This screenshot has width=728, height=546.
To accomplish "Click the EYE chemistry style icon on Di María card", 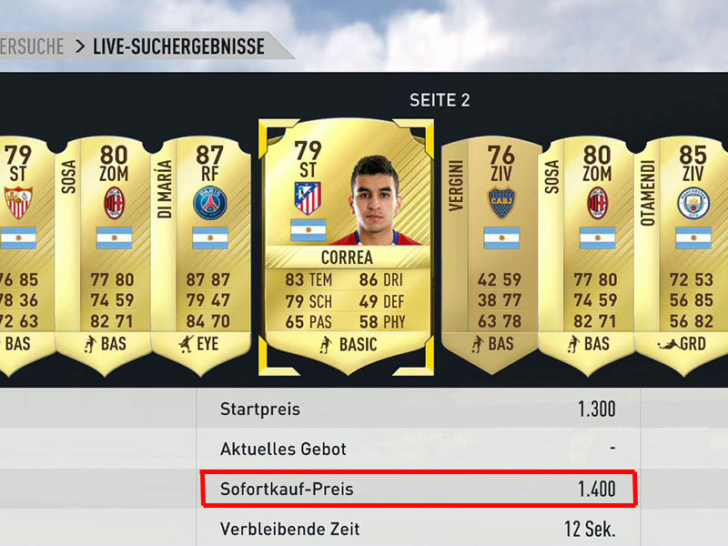I will (186, 344).
